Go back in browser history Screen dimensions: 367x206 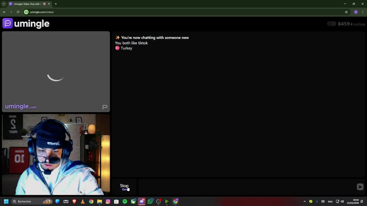pyautogui.click(x=4, y=12)
